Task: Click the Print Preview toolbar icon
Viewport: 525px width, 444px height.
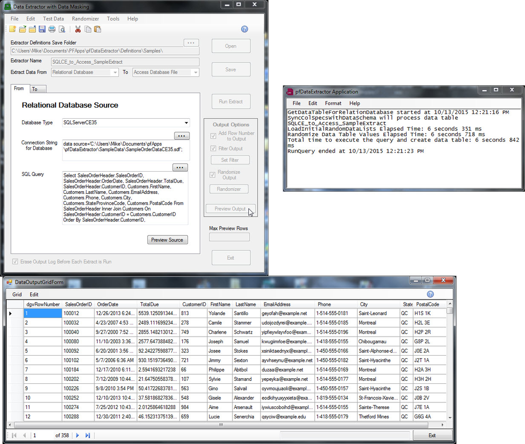Action: click(62, 29)
